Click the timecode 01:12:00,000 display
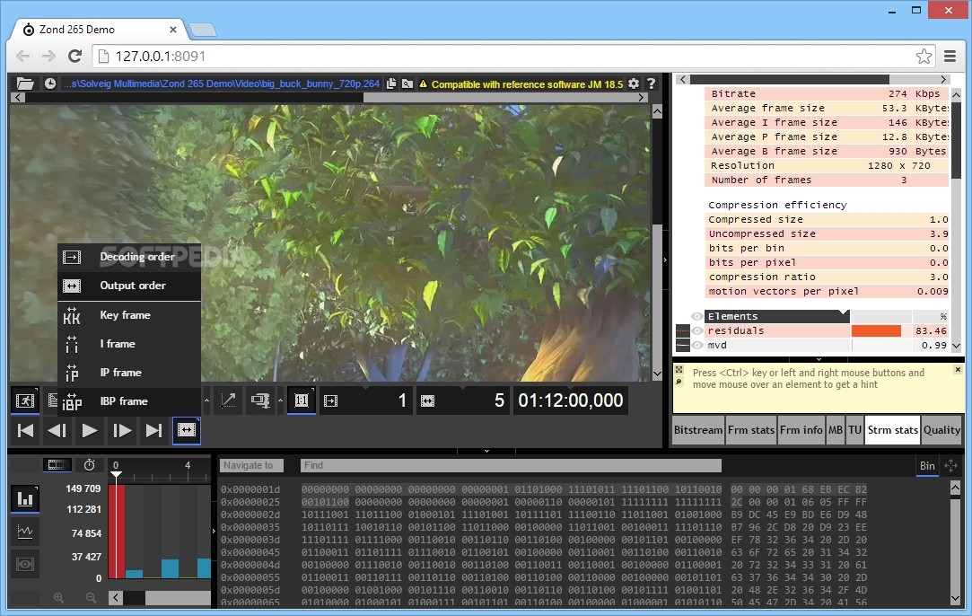972x616 pixels. tap(570, 400)
